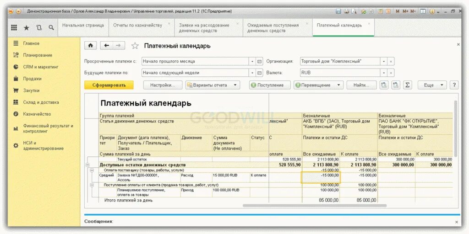Switch to Ожидаемые поступления денежных средств tab
The width and height of the screenshot is (469, 234).
point(278,28)
